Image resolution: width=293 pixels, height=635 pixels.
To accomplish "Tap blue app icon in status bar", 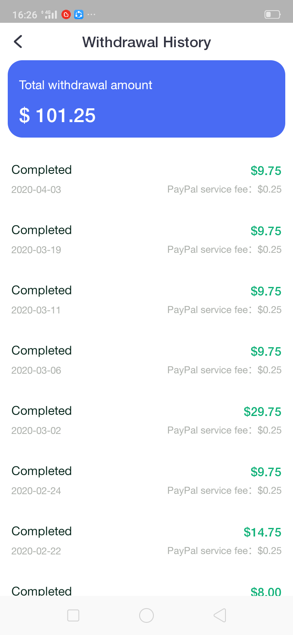I will (x=79, y=15).
